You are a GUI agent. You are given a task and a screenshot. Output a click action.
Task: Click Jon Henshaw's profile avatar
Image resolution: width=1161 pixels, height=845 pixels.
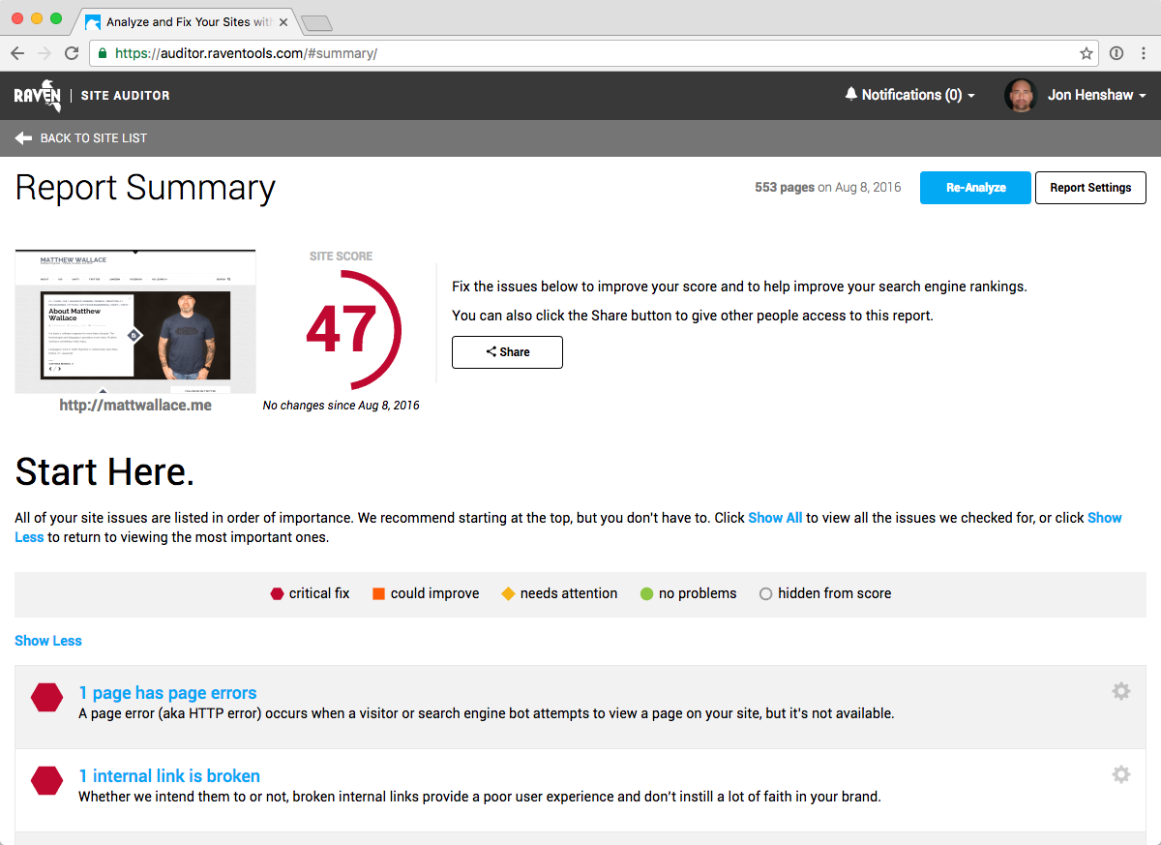click(1021, 95)
